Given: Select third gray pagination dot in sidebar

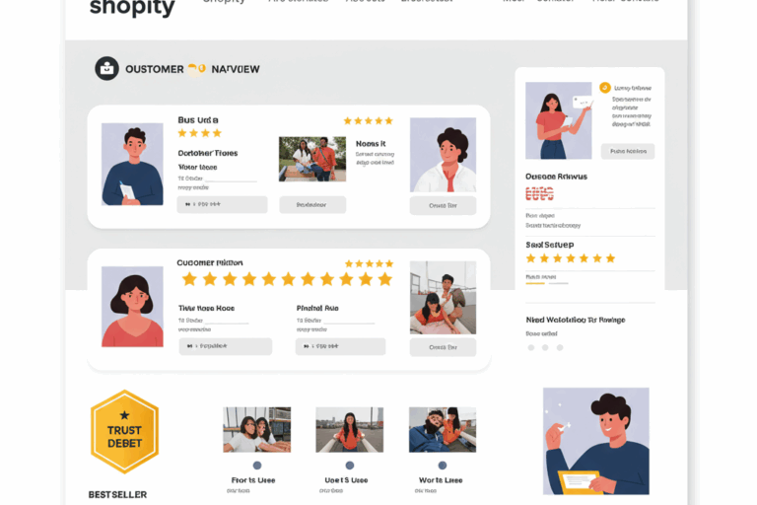Looking at the screenshot, I should click(560, 347).
